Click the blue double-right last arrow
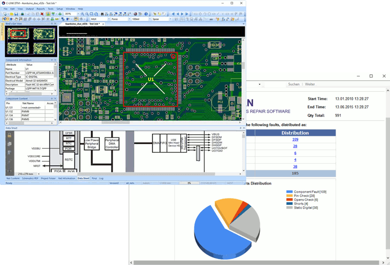This screenshot has width=390, height=265. click(x=187, y=14)
